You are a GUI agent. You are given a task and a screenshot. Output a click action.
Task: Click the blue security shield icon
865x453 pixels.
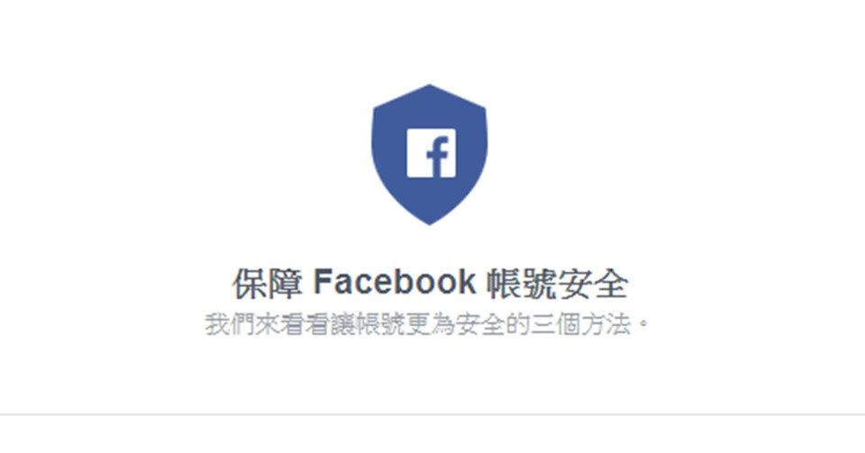[429, 154]
